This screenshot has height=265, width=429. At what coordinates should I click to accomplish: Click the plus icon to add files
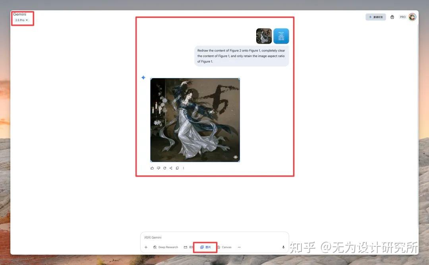[146, 247]
